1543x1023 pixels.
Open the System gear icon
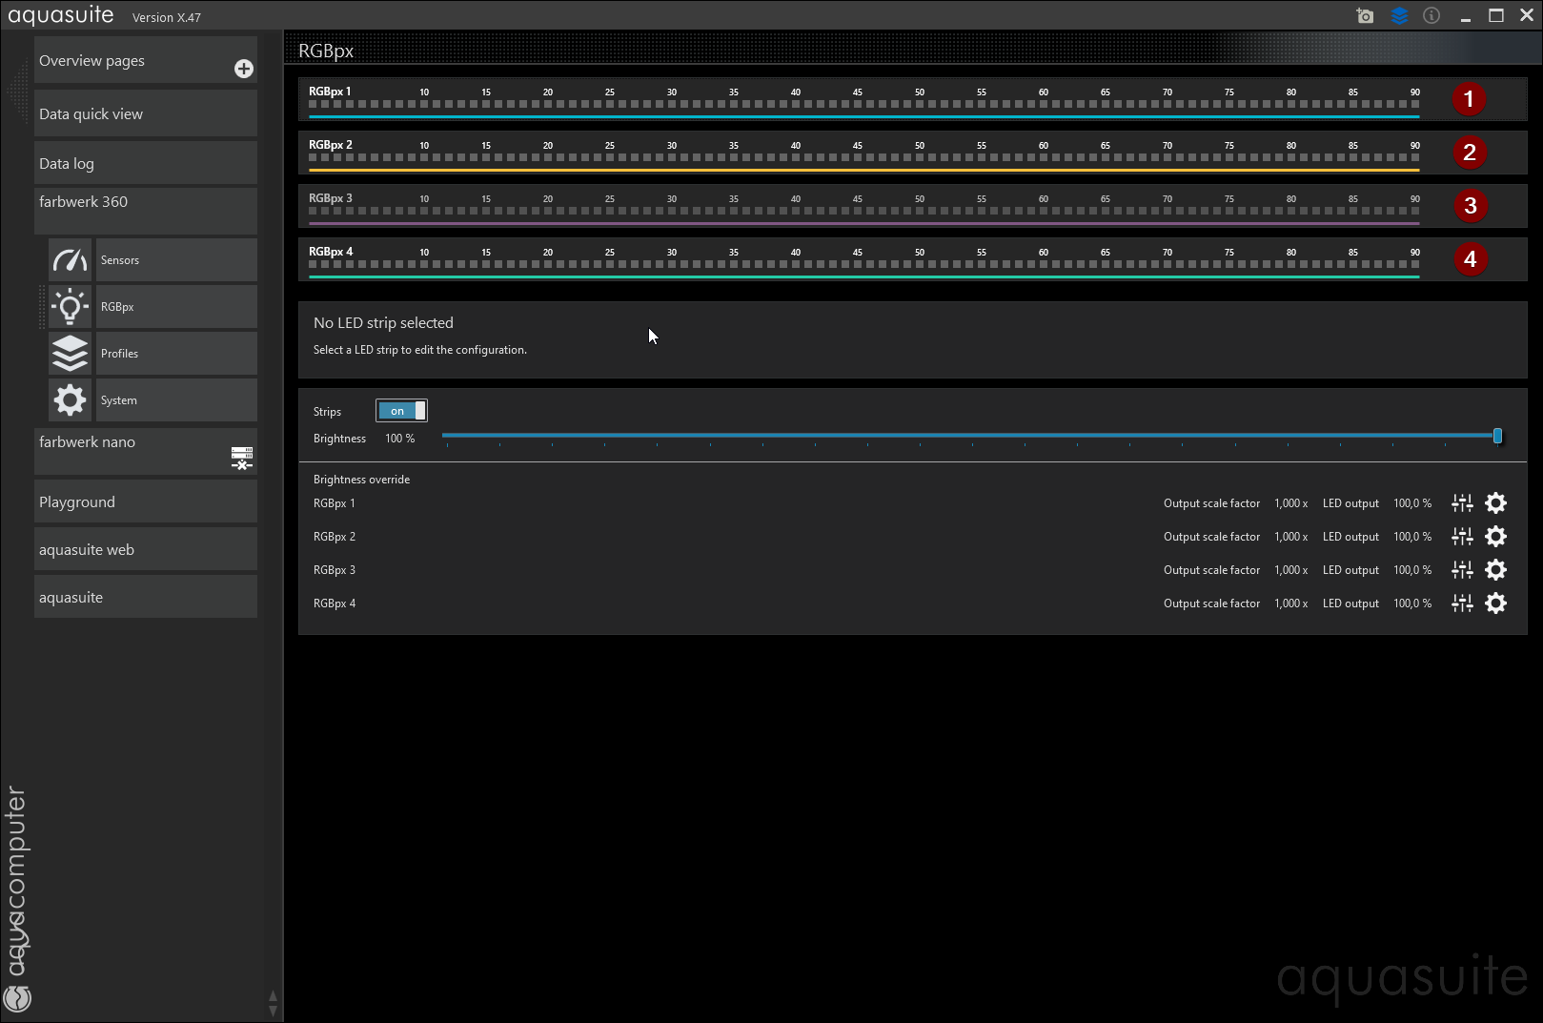click(x=70, y=400)
